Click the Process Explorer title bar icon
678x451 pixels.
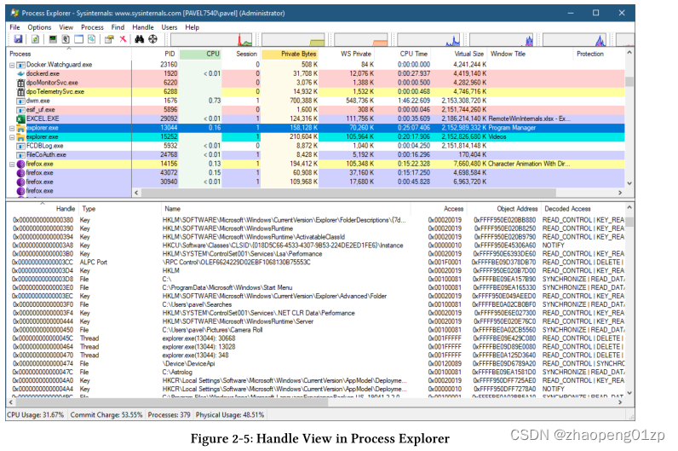(14, 13)
